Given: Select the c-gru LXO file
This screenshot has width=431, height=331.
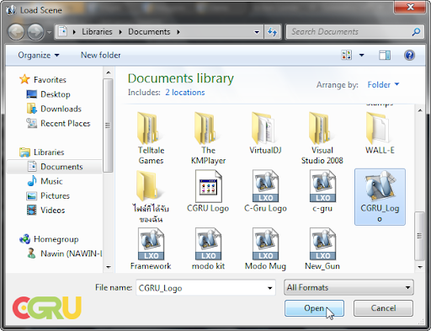Looking at the screenshot, I should [x=322, y=191].
